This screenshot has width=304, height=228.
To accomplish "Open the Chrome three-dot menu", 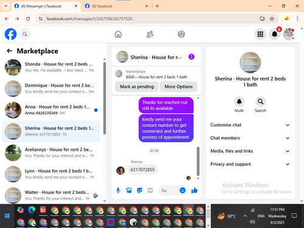I will pos(297,19).
